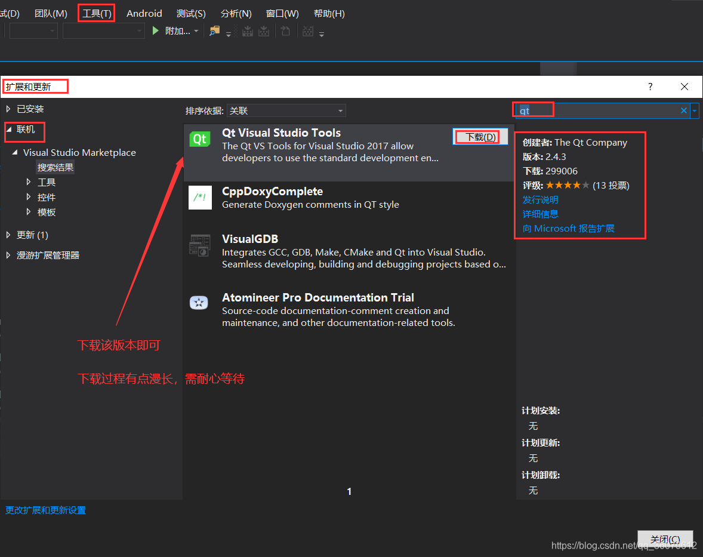Click the CppDoxyComplete extension icon
703x557 pixels.
[200, 198]
